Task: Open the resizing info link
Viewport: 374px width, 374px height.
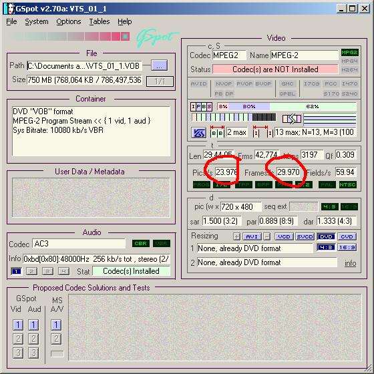Action: [x=350, y=263]
